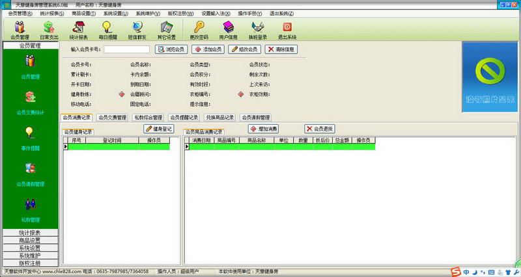521x277 pixels.
Task: Select 会员管理 in the green sidebar
Action: 30,67
